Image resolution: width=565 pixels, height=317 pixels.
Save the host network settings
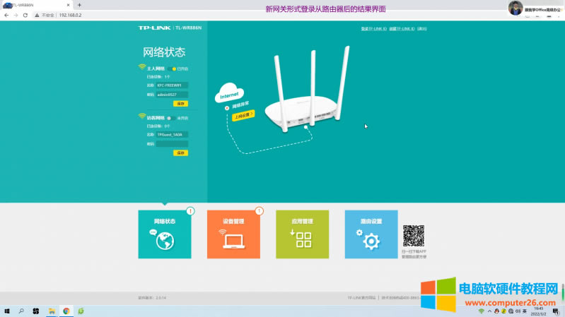pyautogui.click(x=180, y=104)
